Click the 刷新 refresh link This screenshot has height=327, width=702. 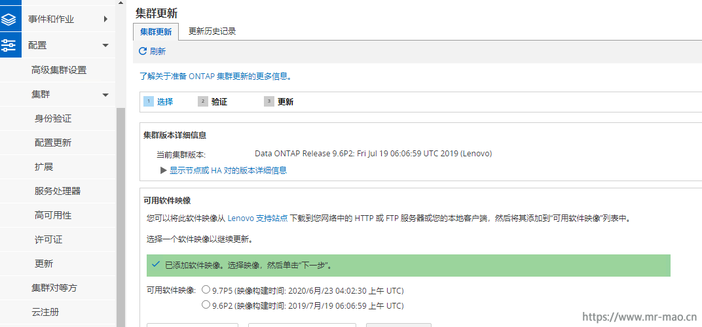point(158,52)
